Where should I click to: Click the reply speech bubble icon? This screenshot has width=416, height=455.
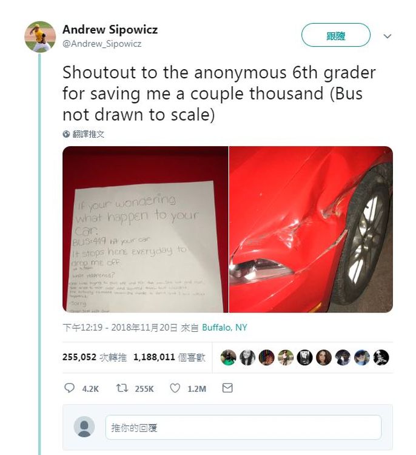(x=69, y=388)
